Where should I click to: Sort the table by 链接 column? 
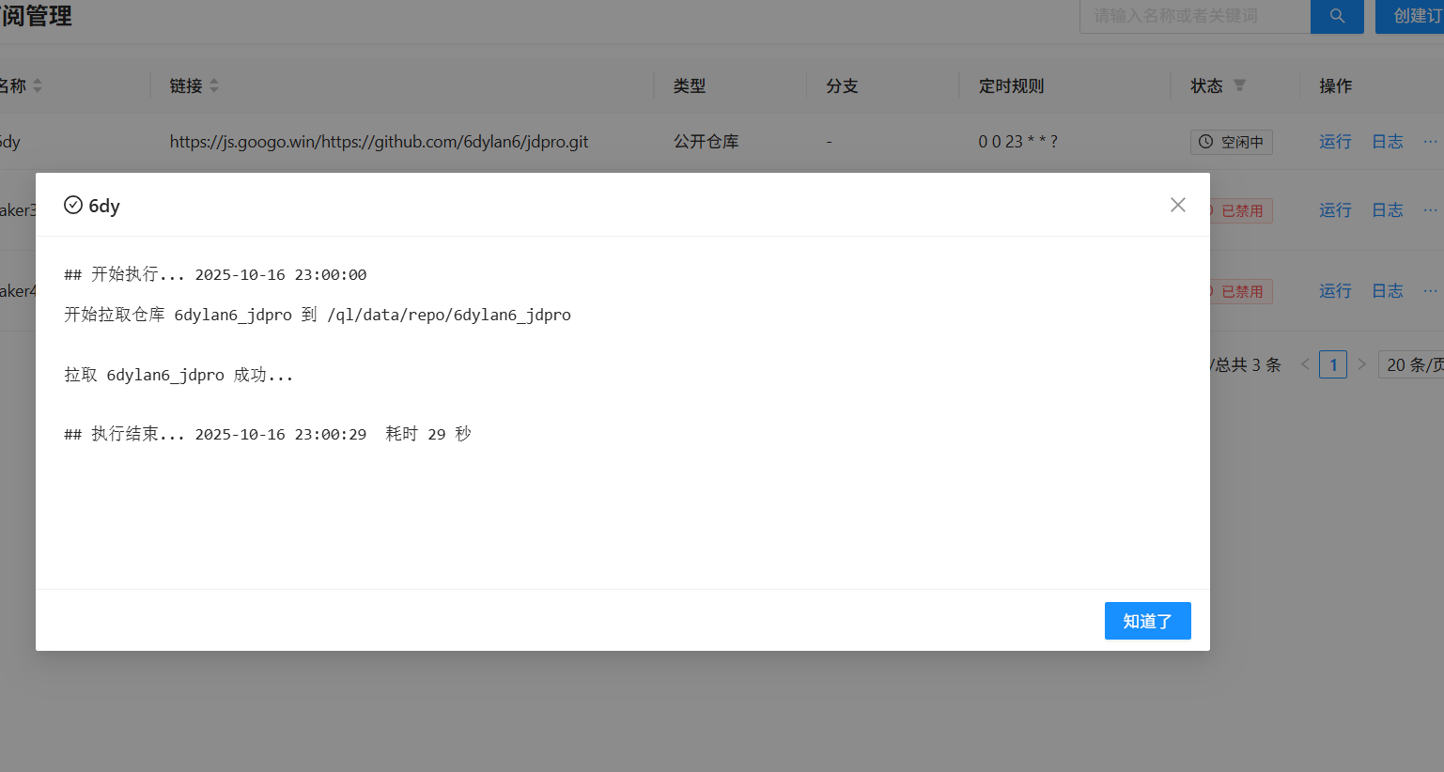tap(214, 85)
